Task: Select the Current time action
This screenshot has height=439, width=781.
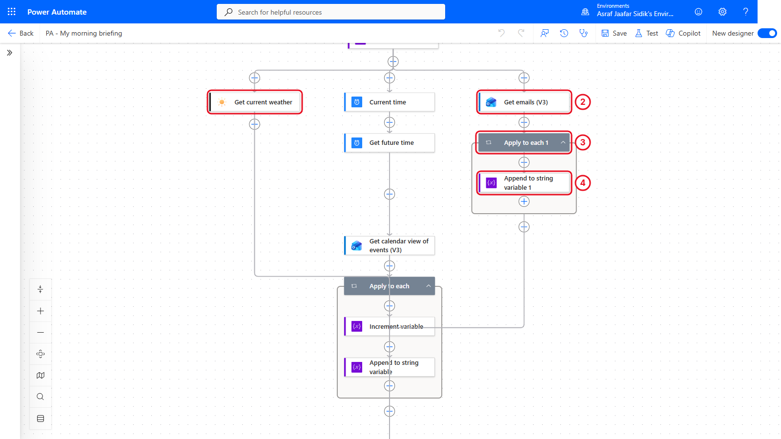Action: tap(390, 102)
